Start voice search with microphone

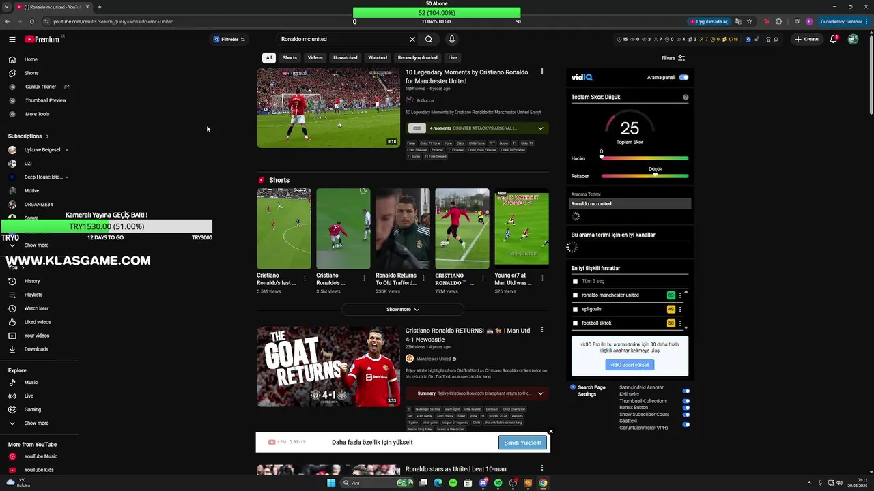451,40
